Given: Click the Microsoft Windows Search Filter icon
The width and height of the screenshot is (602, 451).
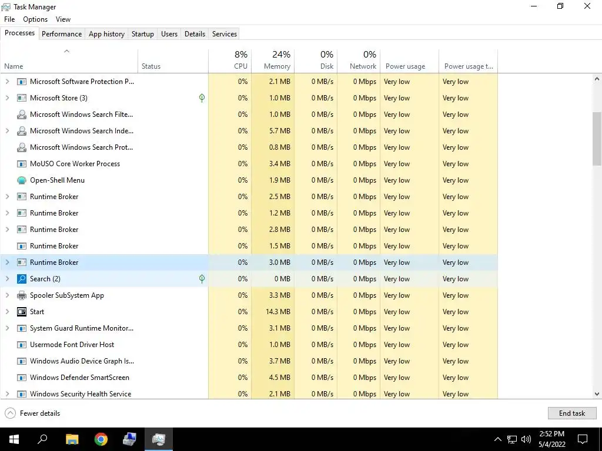Looking at the screenshot, I should [x=22, y=115].
